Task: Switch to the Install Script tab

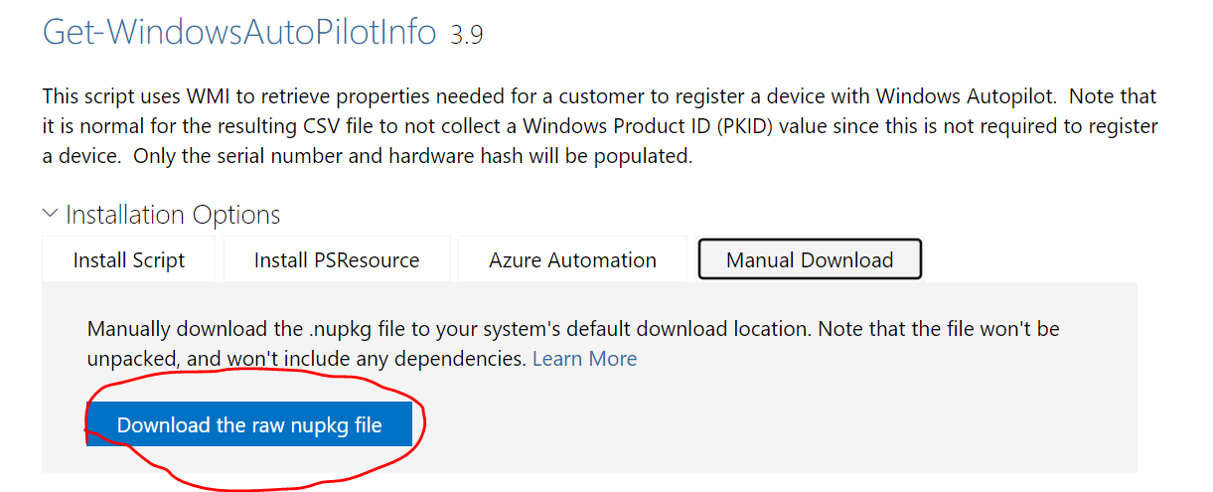Action: [x=129, y=260]
